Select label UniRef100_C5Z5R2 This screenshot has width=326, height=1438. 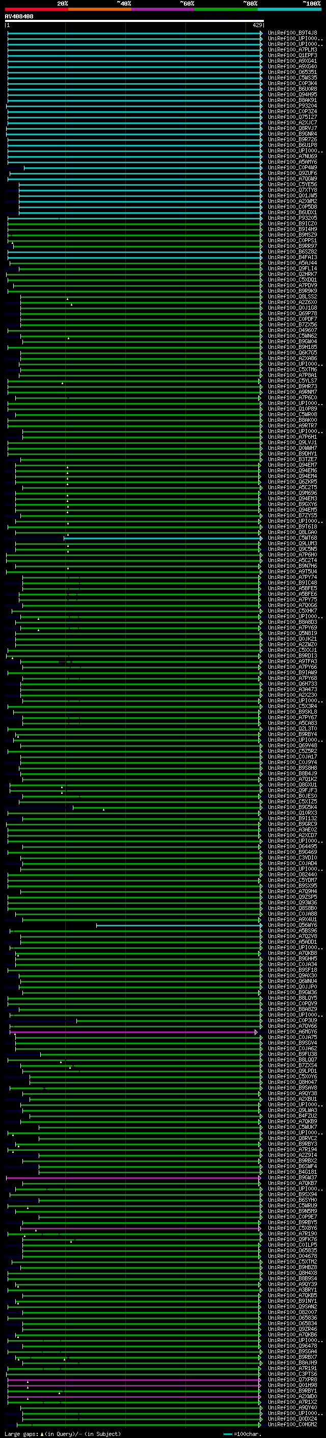[x=292, y=751]
